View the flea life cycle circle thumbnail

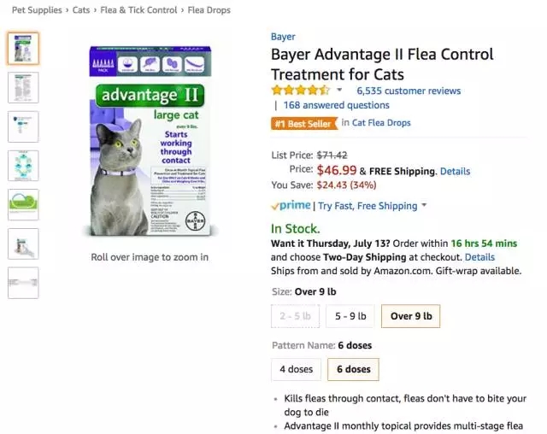coord(23,166)
